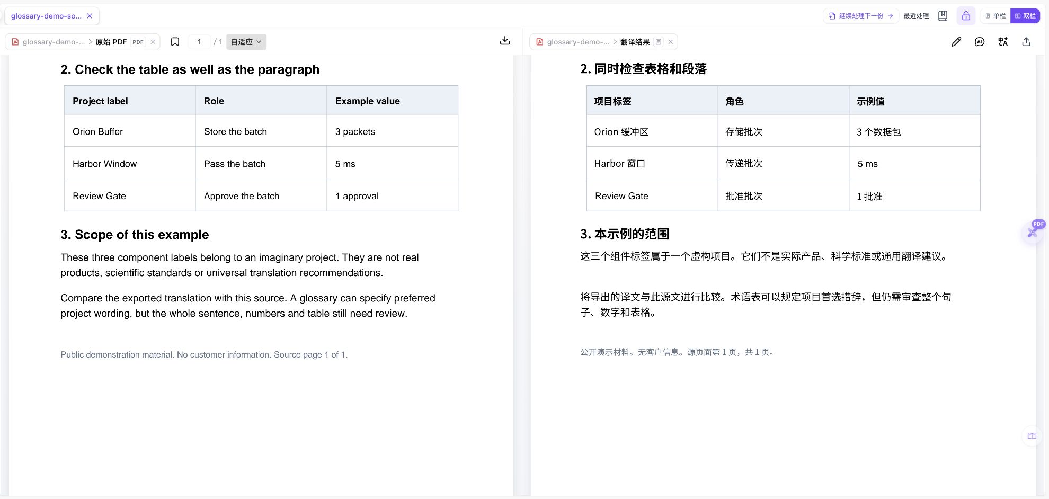Viewport: 1049px width, 499px height.
Task: Click the 'Orion 缓冲区' translated cell
Action: [x=652, y=131]
